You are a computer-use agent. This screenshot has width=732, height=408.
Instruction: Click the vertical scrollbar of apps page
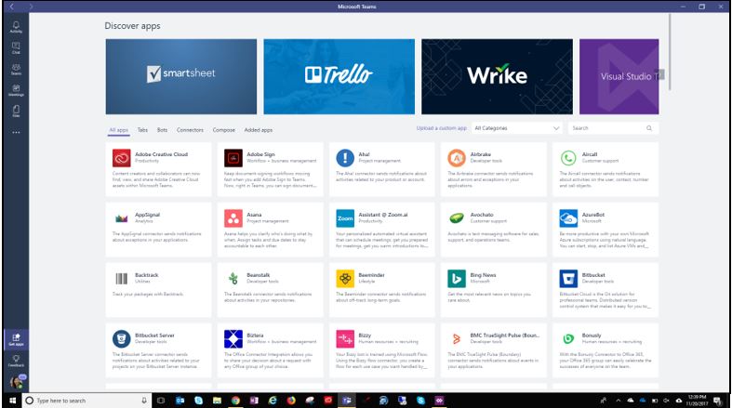pos(670,52)
